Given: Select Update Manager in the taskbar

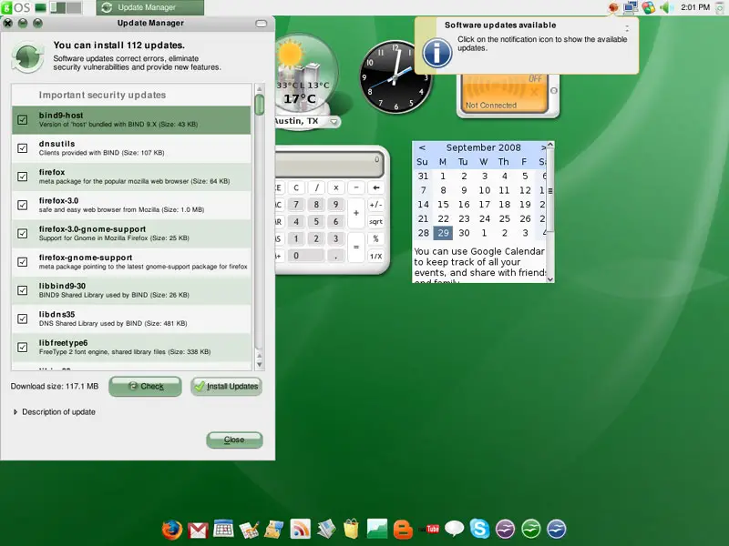Looking at the screenshot, I should 149,7.
